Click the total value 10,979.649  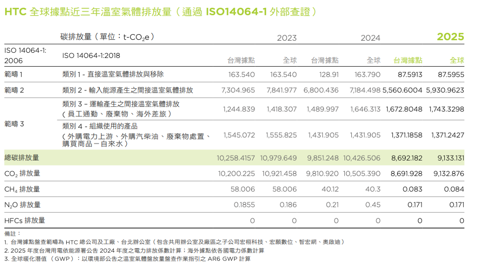point(279,158)
